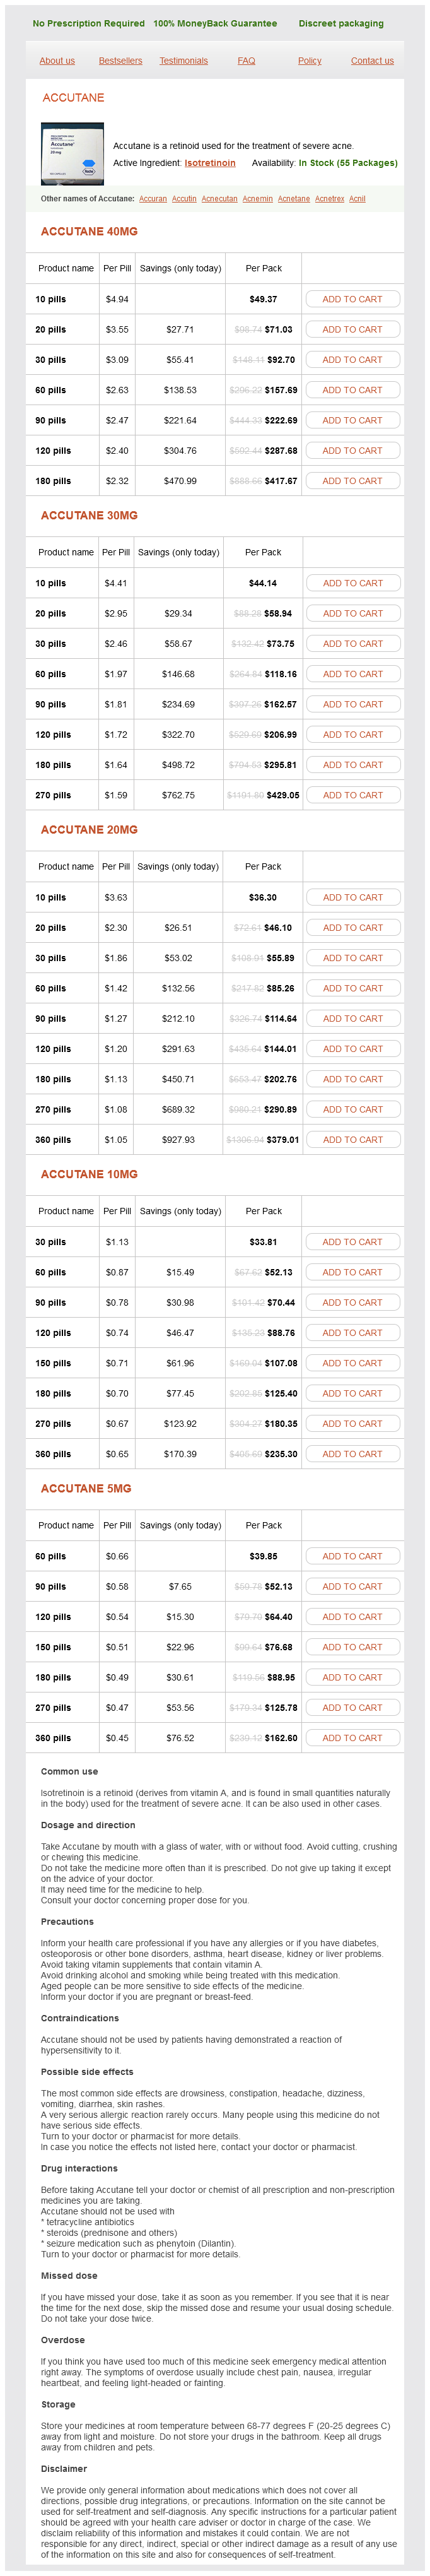Add Accutane 30mg 270 pills to cart
The width and height of the screenshot is (430, 2576).
coord(352,795)
